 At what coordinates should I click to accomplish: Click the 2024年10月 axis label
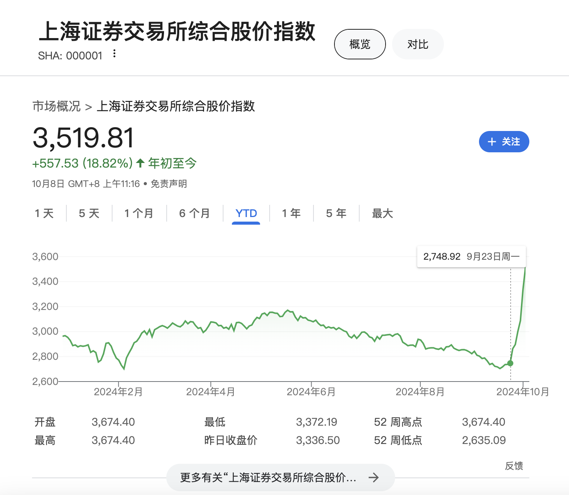pyautogui.click(x=522, y=392)
